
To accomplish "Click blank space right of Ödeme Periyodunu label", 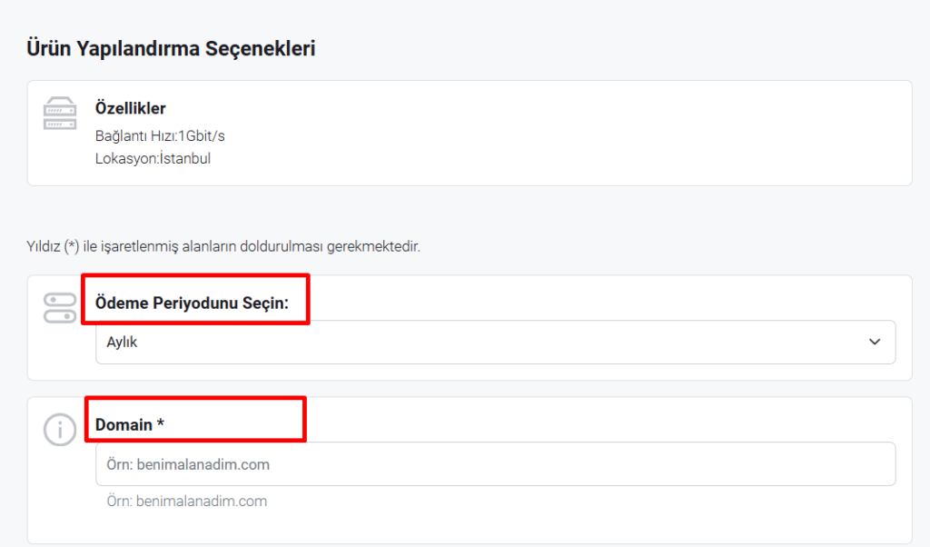I will (593, 300).
